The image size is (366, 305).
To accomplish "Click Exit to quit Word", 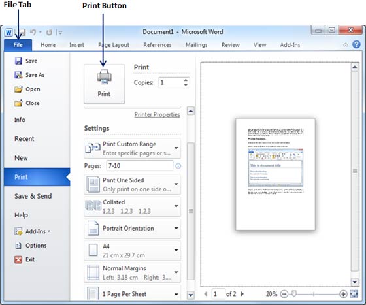I will [x=25, y=259].
